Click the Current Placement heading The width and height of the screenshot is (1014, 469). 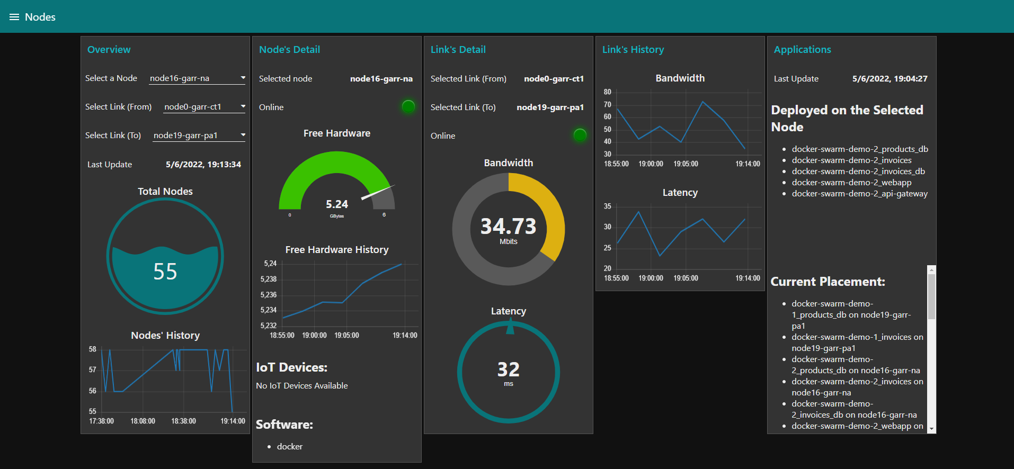click(x=828, y=282)
